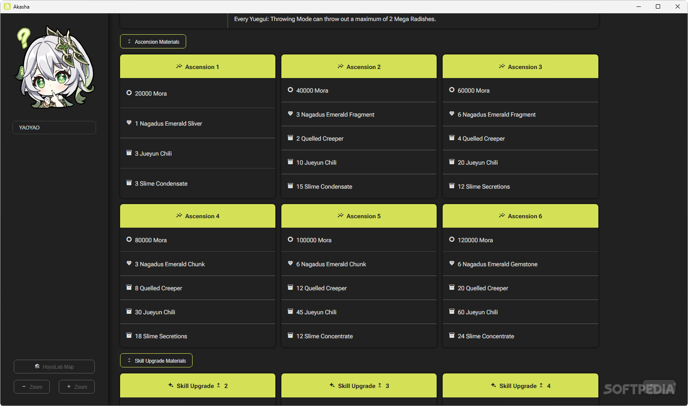Click the "1 Nagadus Emerald Sliver" text

pos(169,123)
